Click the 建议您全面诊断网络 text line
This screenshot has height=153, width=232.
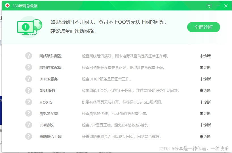73,31
